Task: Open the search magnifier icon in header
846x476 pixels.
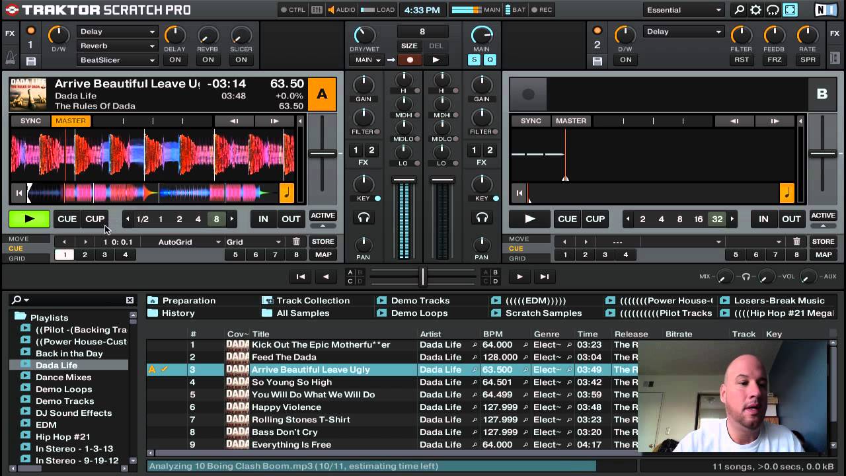Action: pyautogui.click(x=740, y=10)
